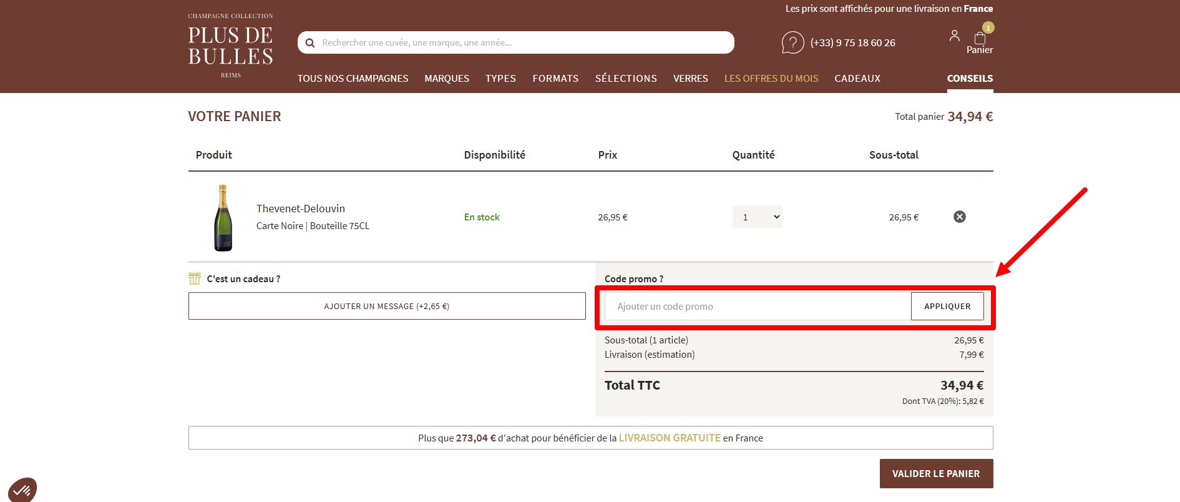The image size is (1180, 502).
Task: Click the help question mark icon
Action: click(792, 42)
